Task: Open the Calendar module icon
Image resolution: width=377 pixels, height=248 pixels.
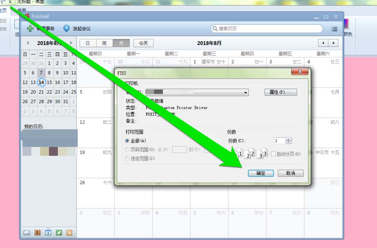Action: tap(48, 233)
